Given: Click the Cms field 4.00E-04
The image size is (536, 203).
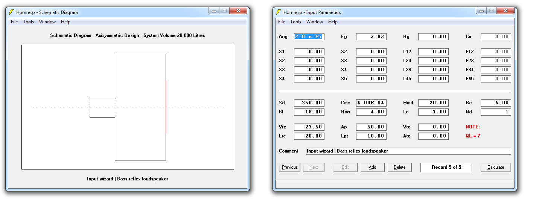Looking at the screenshot, I should (x=371, y=103).
